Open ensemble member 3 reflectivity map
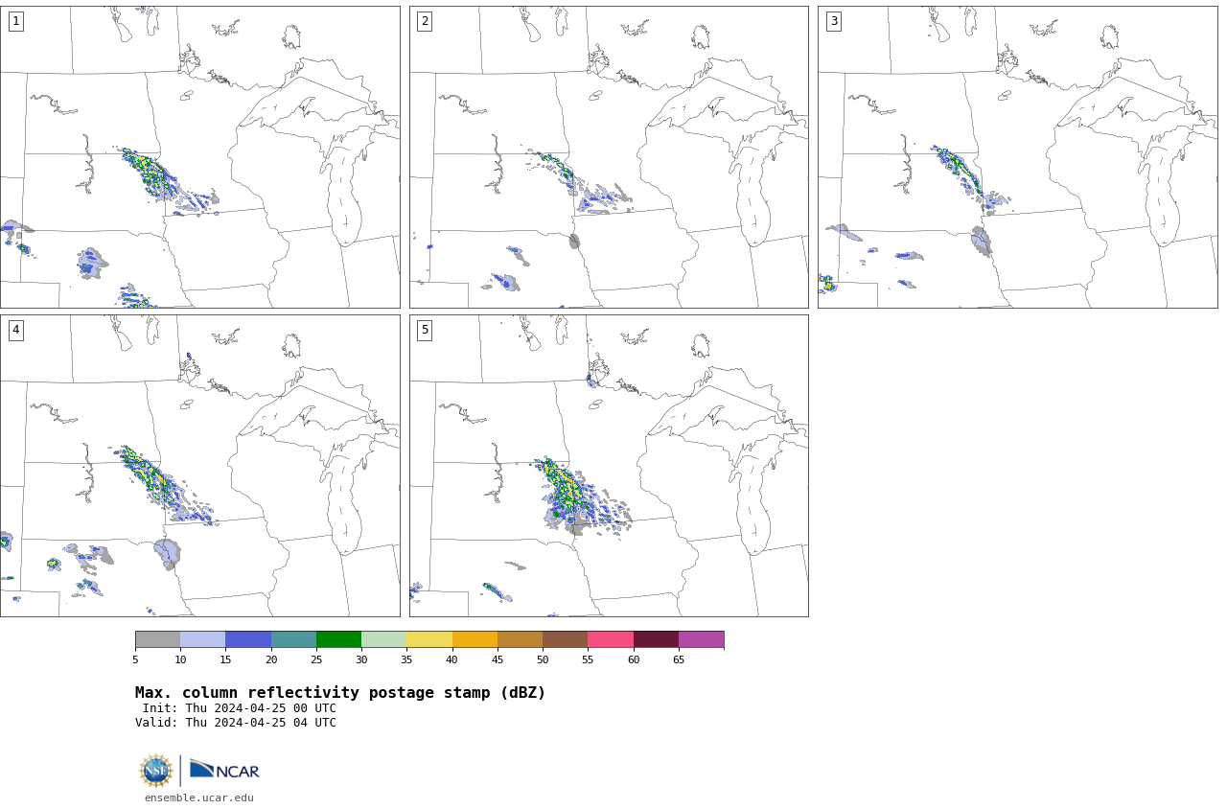 coord(1017,157)
